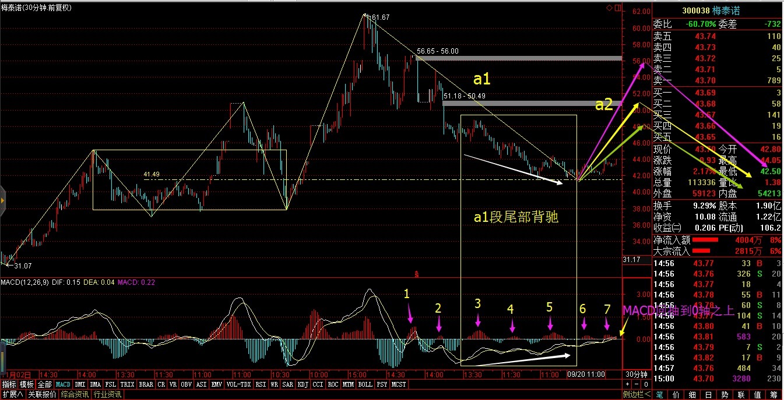
Task: Click the split-window icon beside the diamond
Action: click(x=617, y=8)
